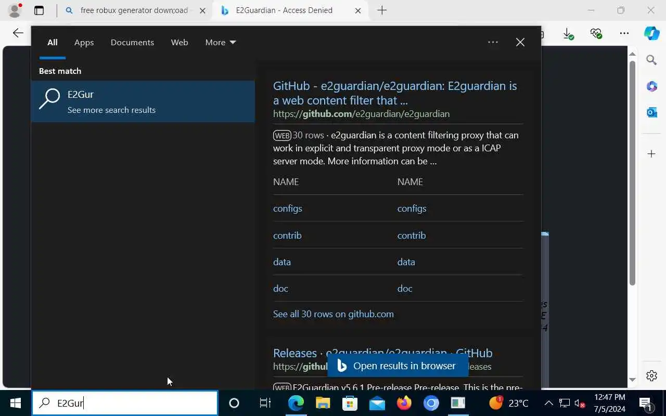Switch to Apps search filter
This screenshot has height=416, width=666.
[x=84, y=43]
